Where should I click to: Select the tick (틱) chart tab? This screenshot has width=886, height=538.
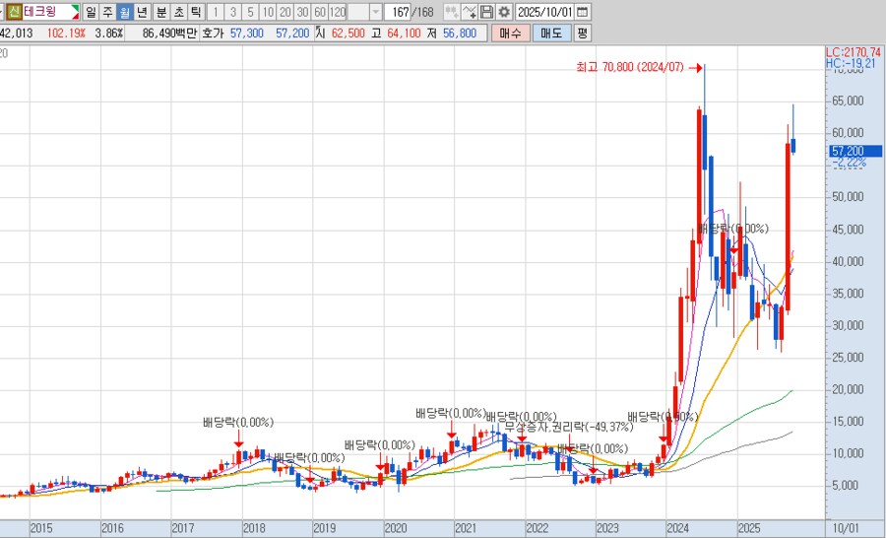click(x=195, y=12)
